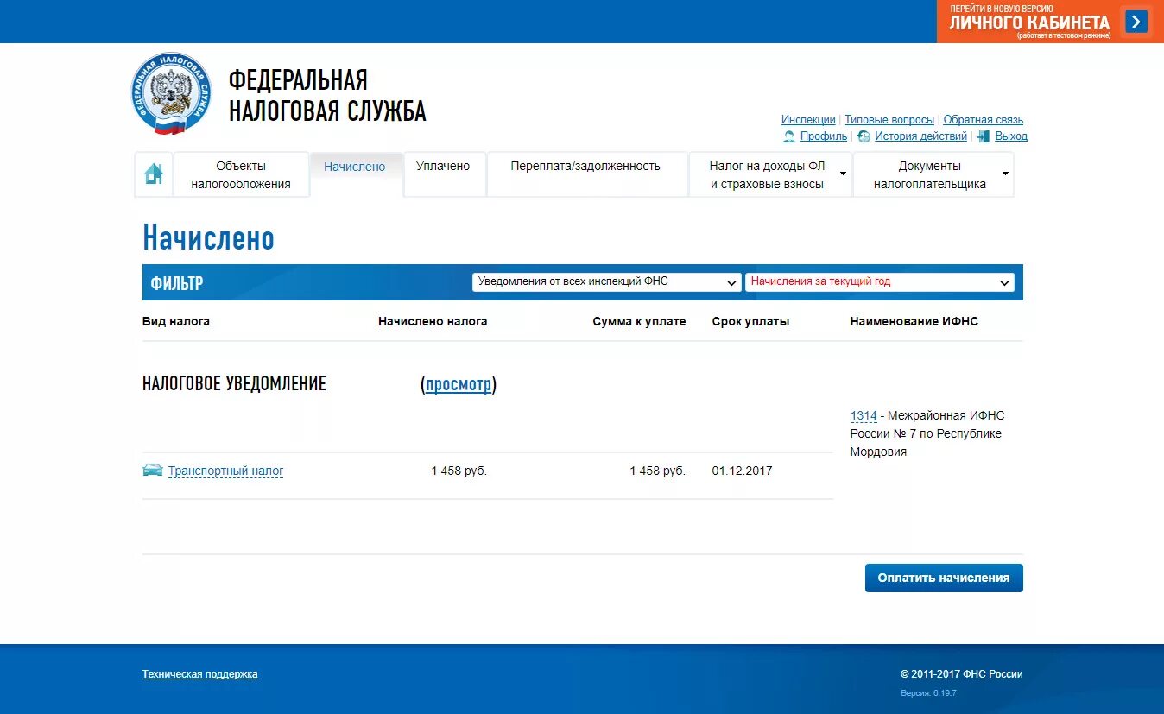Image resolution: width=1164 pixels, height=714 pixels.
Task: Click the action history globe icon
Action: click(x=864, y=136)
